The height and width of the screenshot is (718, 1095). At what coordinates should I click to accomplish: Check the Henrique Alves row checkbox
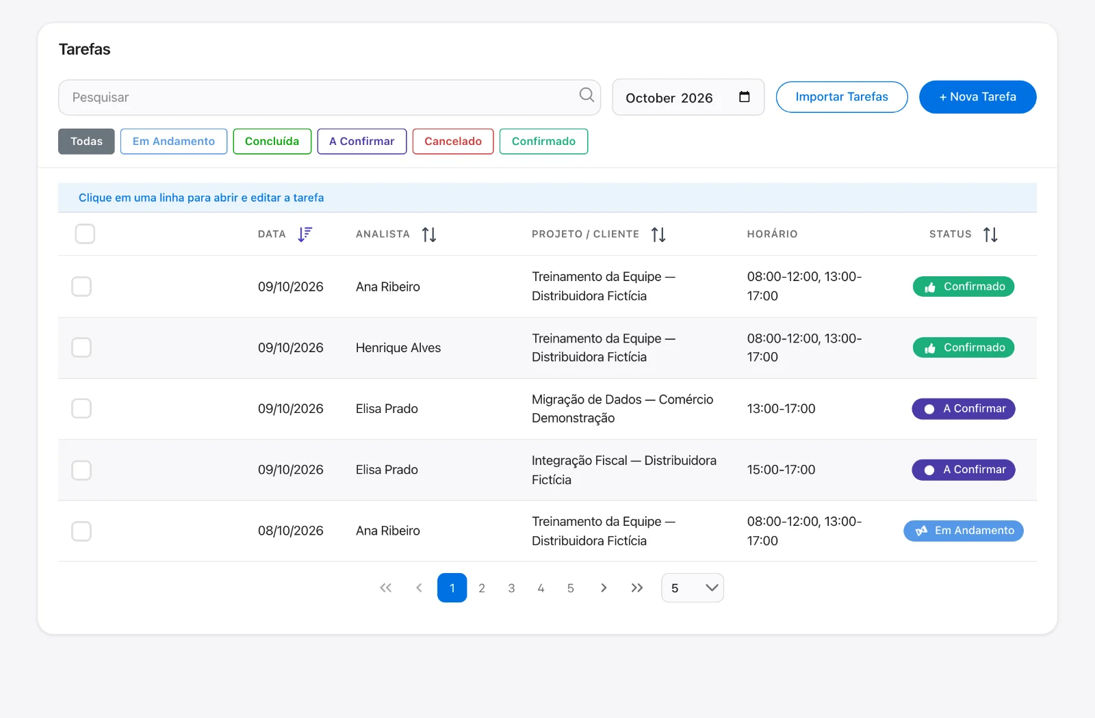[x=81, y=347]
